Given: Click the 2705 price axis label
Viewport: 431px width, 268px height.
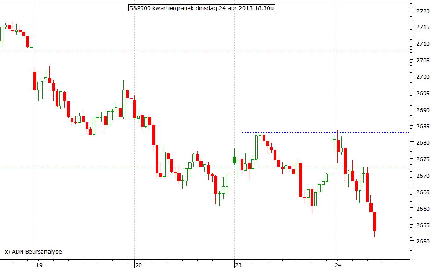Looking at the screenshot, I should coord(423,60).
